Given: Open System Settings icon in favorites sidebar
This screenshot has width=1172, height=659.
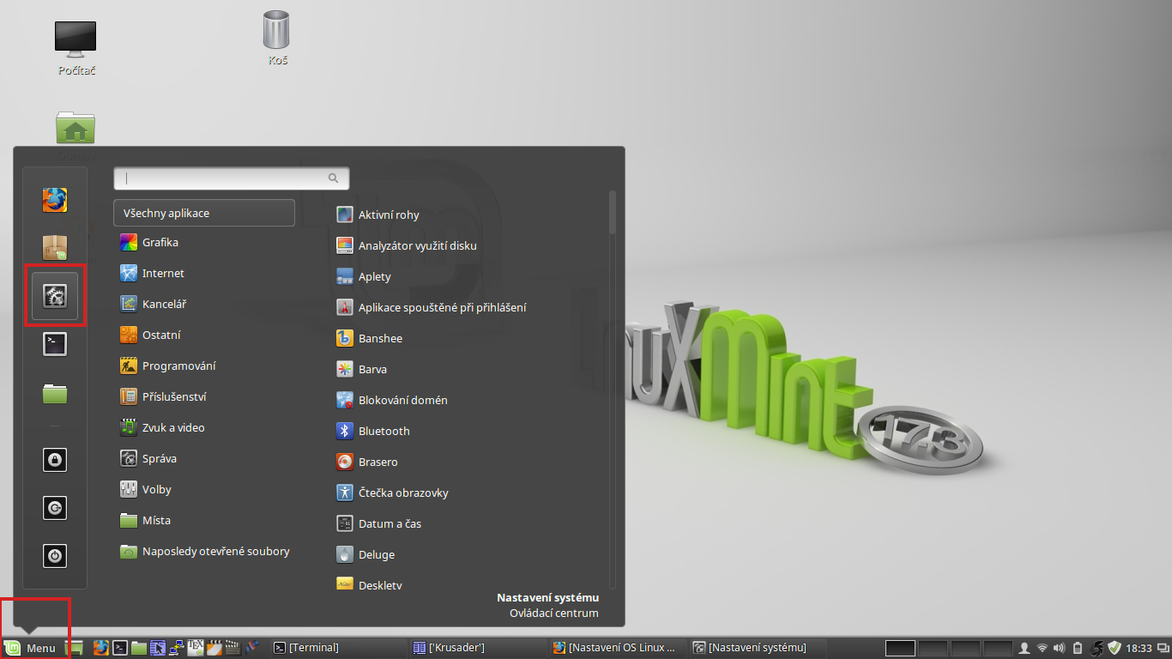Looking at the screenshot, I should click(x=55, y=296).
